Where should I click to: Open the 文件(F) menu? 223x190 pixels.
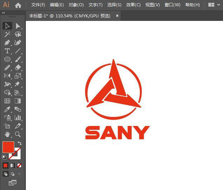(x=38, y=5)
